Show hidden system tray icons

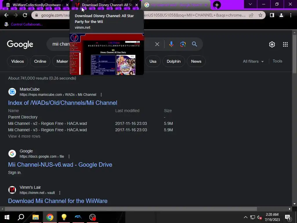(245, 217)
